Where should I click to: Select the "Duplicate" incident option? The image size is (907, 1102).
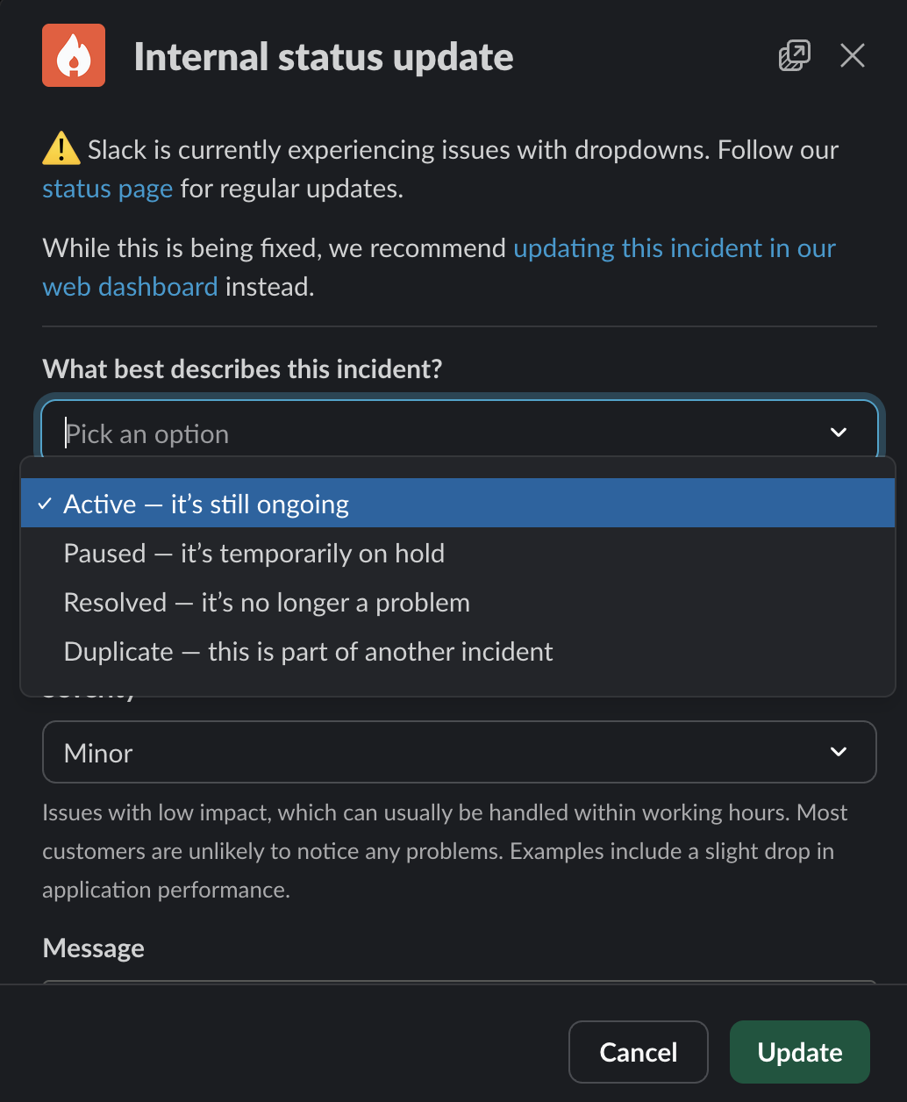click(308, 651)
